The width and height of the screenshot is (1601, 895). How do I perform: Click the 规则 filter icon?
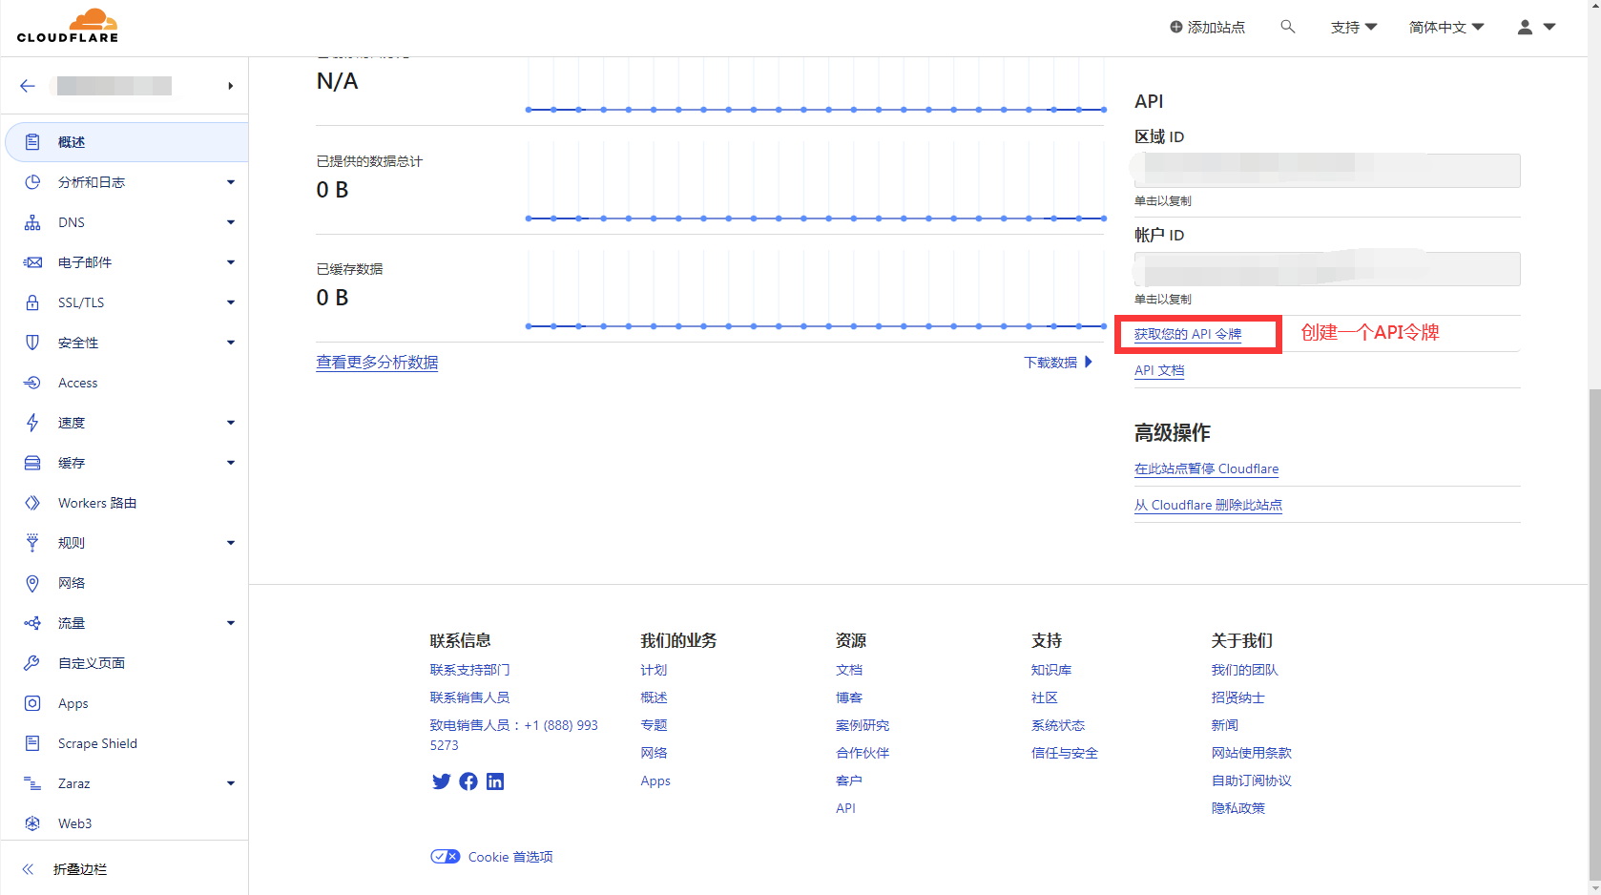32,543
